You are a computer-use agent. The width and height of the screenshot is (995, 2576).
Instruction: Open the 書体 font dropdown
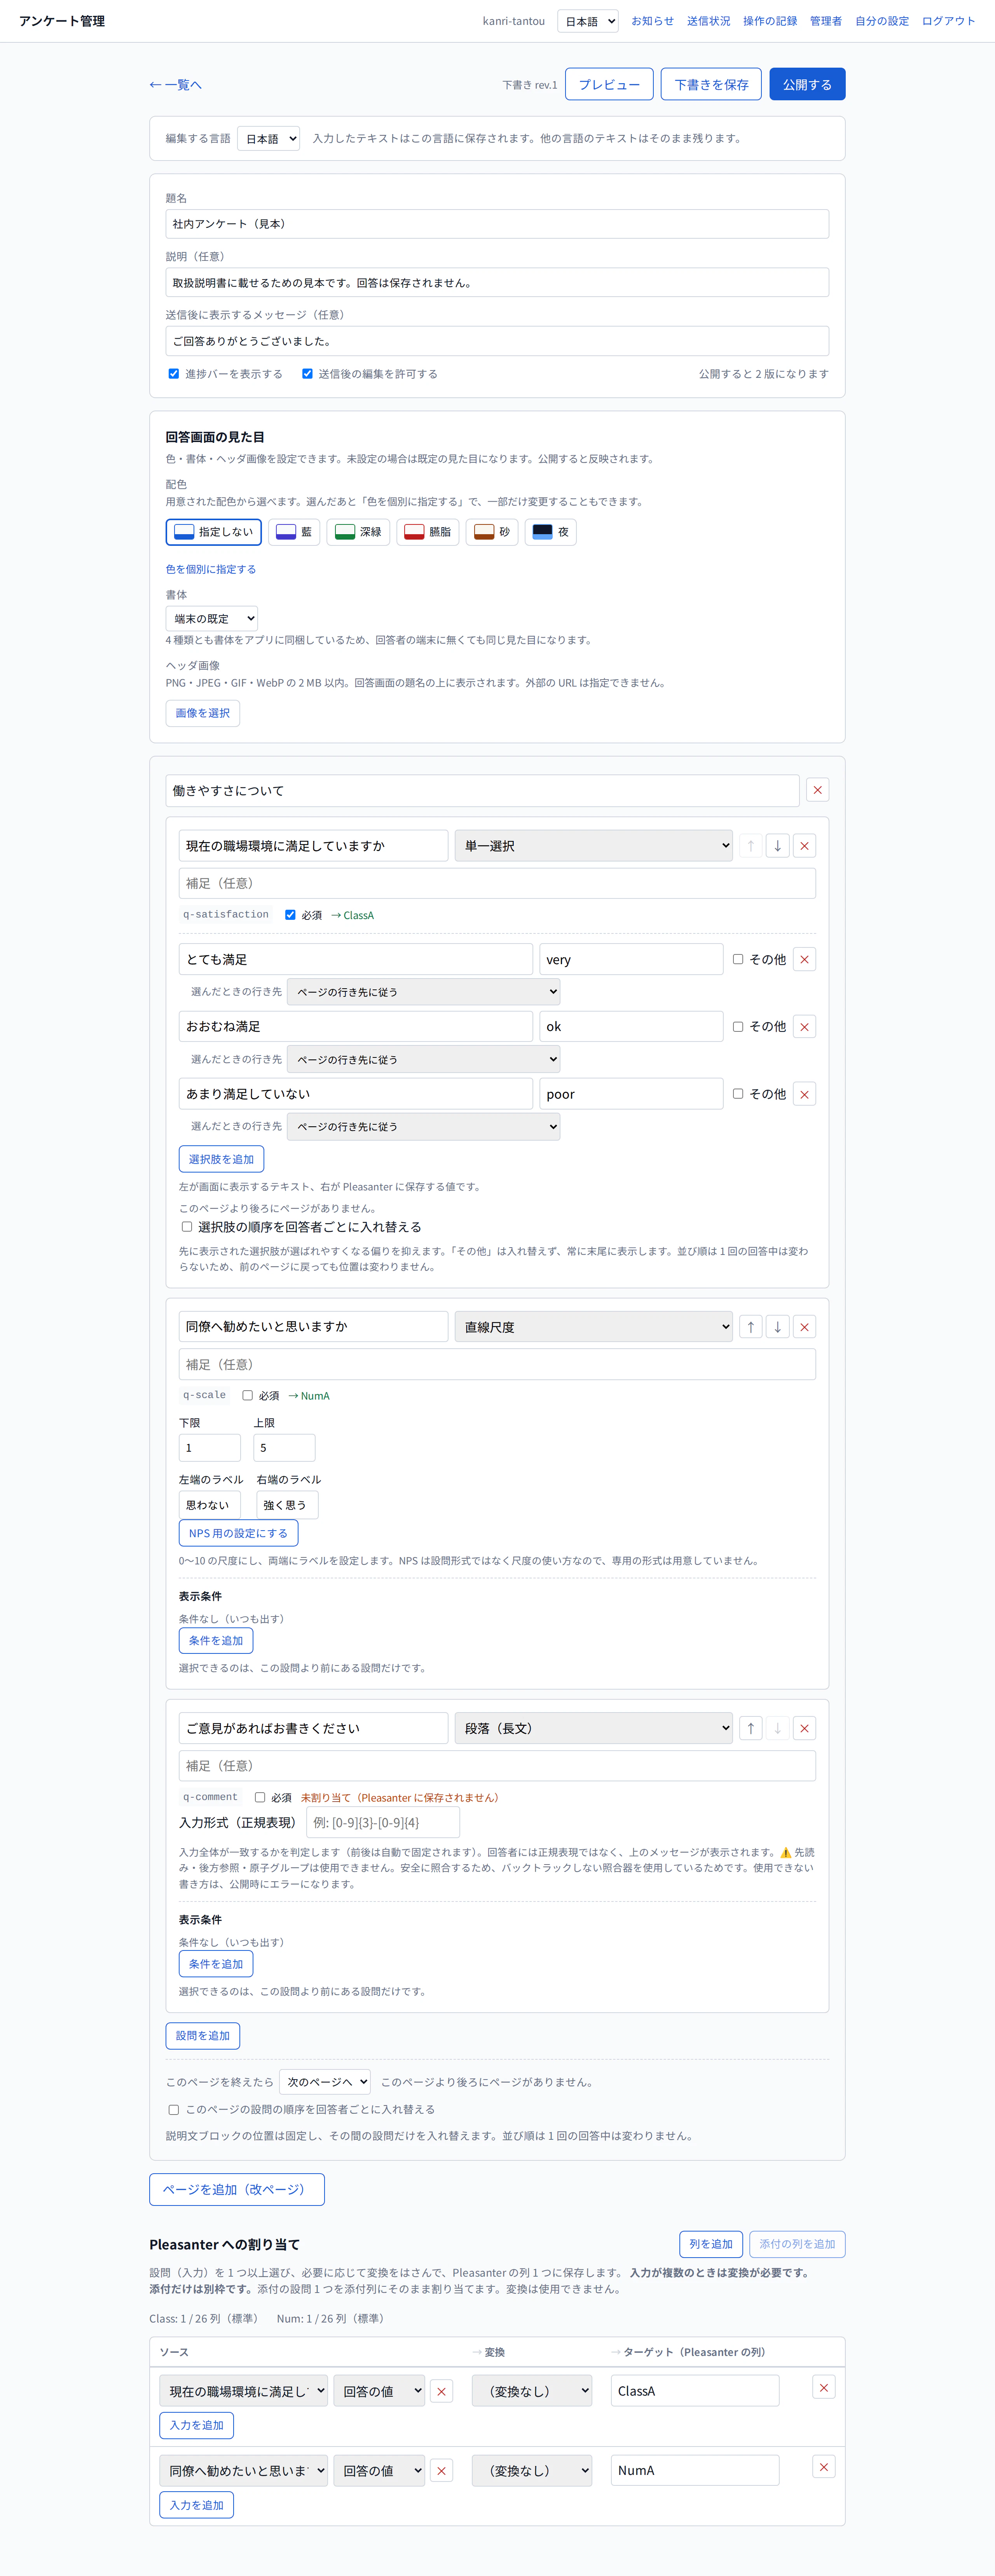click(x=211, y=619)
